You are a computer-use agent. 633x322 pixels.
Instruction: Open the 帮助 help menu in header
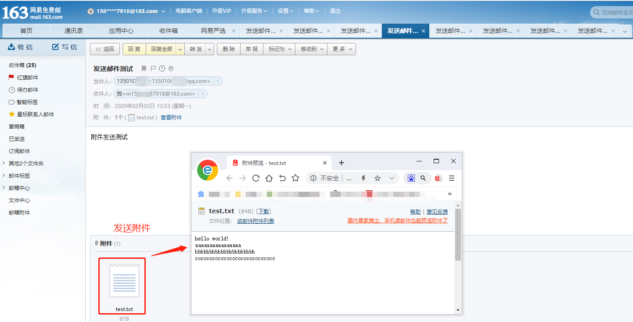coord(312,11)
